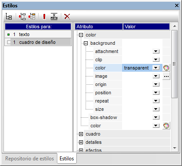The height and width of the screenshot is (166, 182).
Task: Toggle the red exclamation important icon
Action: [44, 17]
